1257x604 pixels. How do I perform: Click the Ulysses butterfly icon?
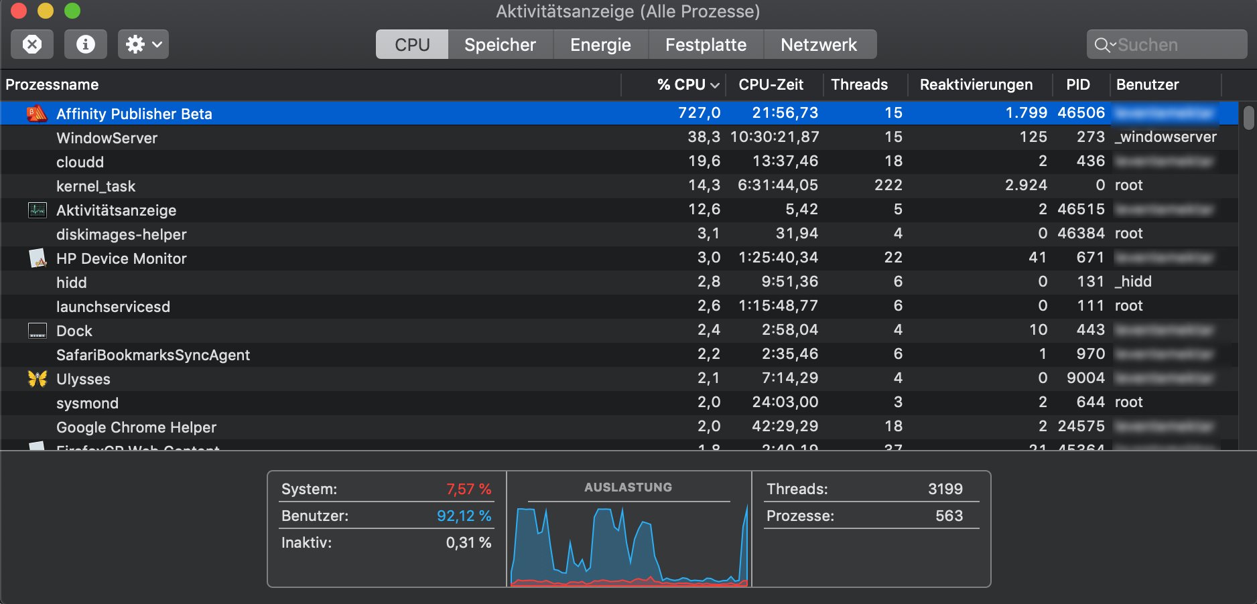click(x=38, y=378)
